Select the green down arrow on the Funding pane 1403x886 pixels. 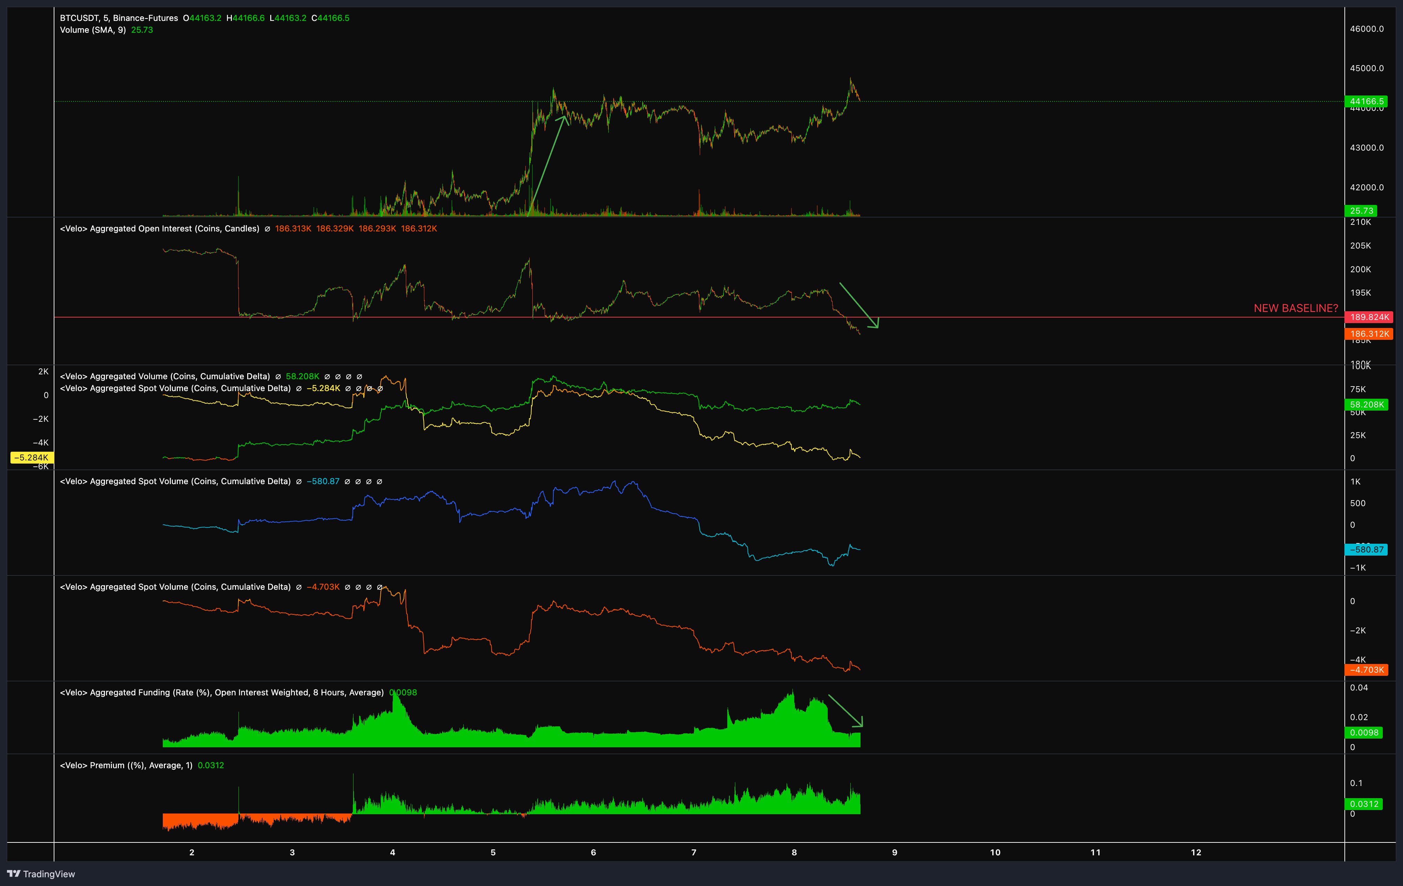click(845, 711)
